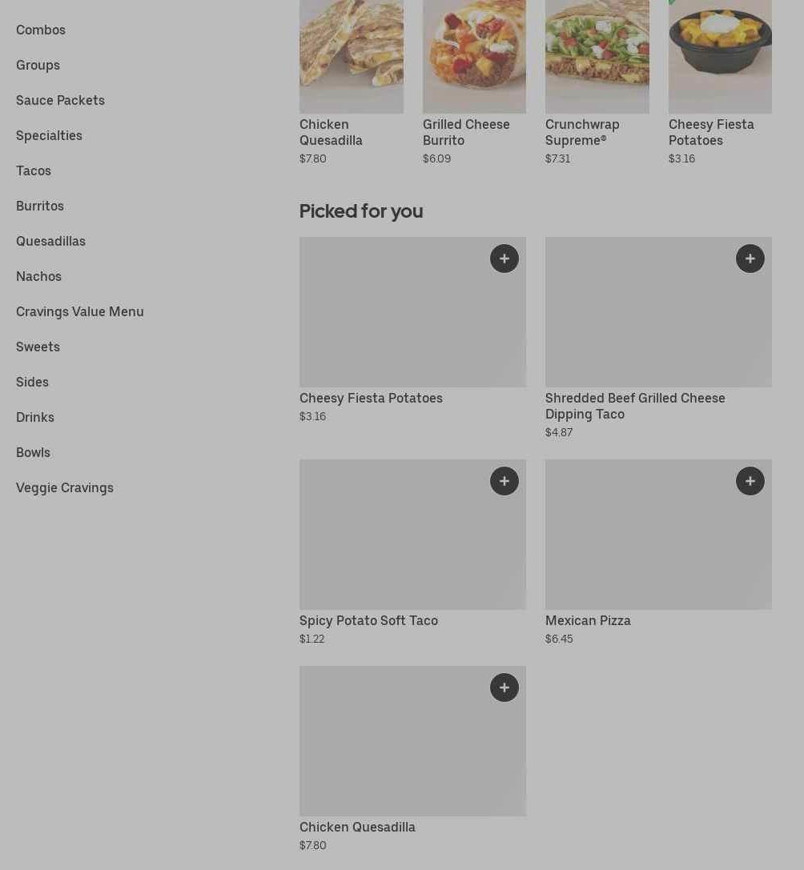Select the Veggie Cravings category
This screenshot has height=870, width=804.
[65, 487]
